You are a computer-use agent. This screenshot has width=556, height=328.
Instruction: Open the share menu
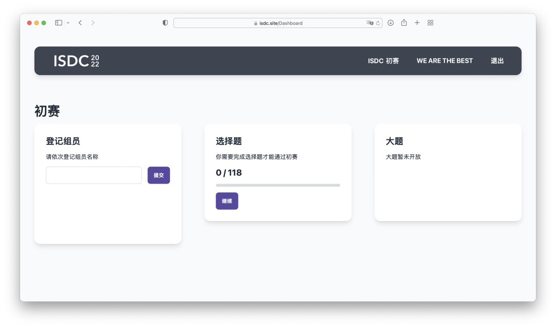pyautogui.click(x=404, y=23)
